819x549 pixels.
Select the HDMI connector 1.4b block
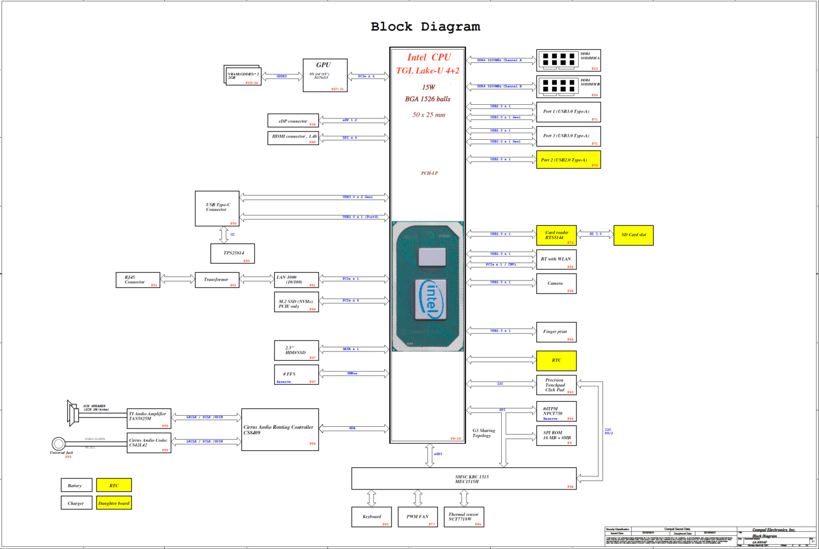pos(293,138)
